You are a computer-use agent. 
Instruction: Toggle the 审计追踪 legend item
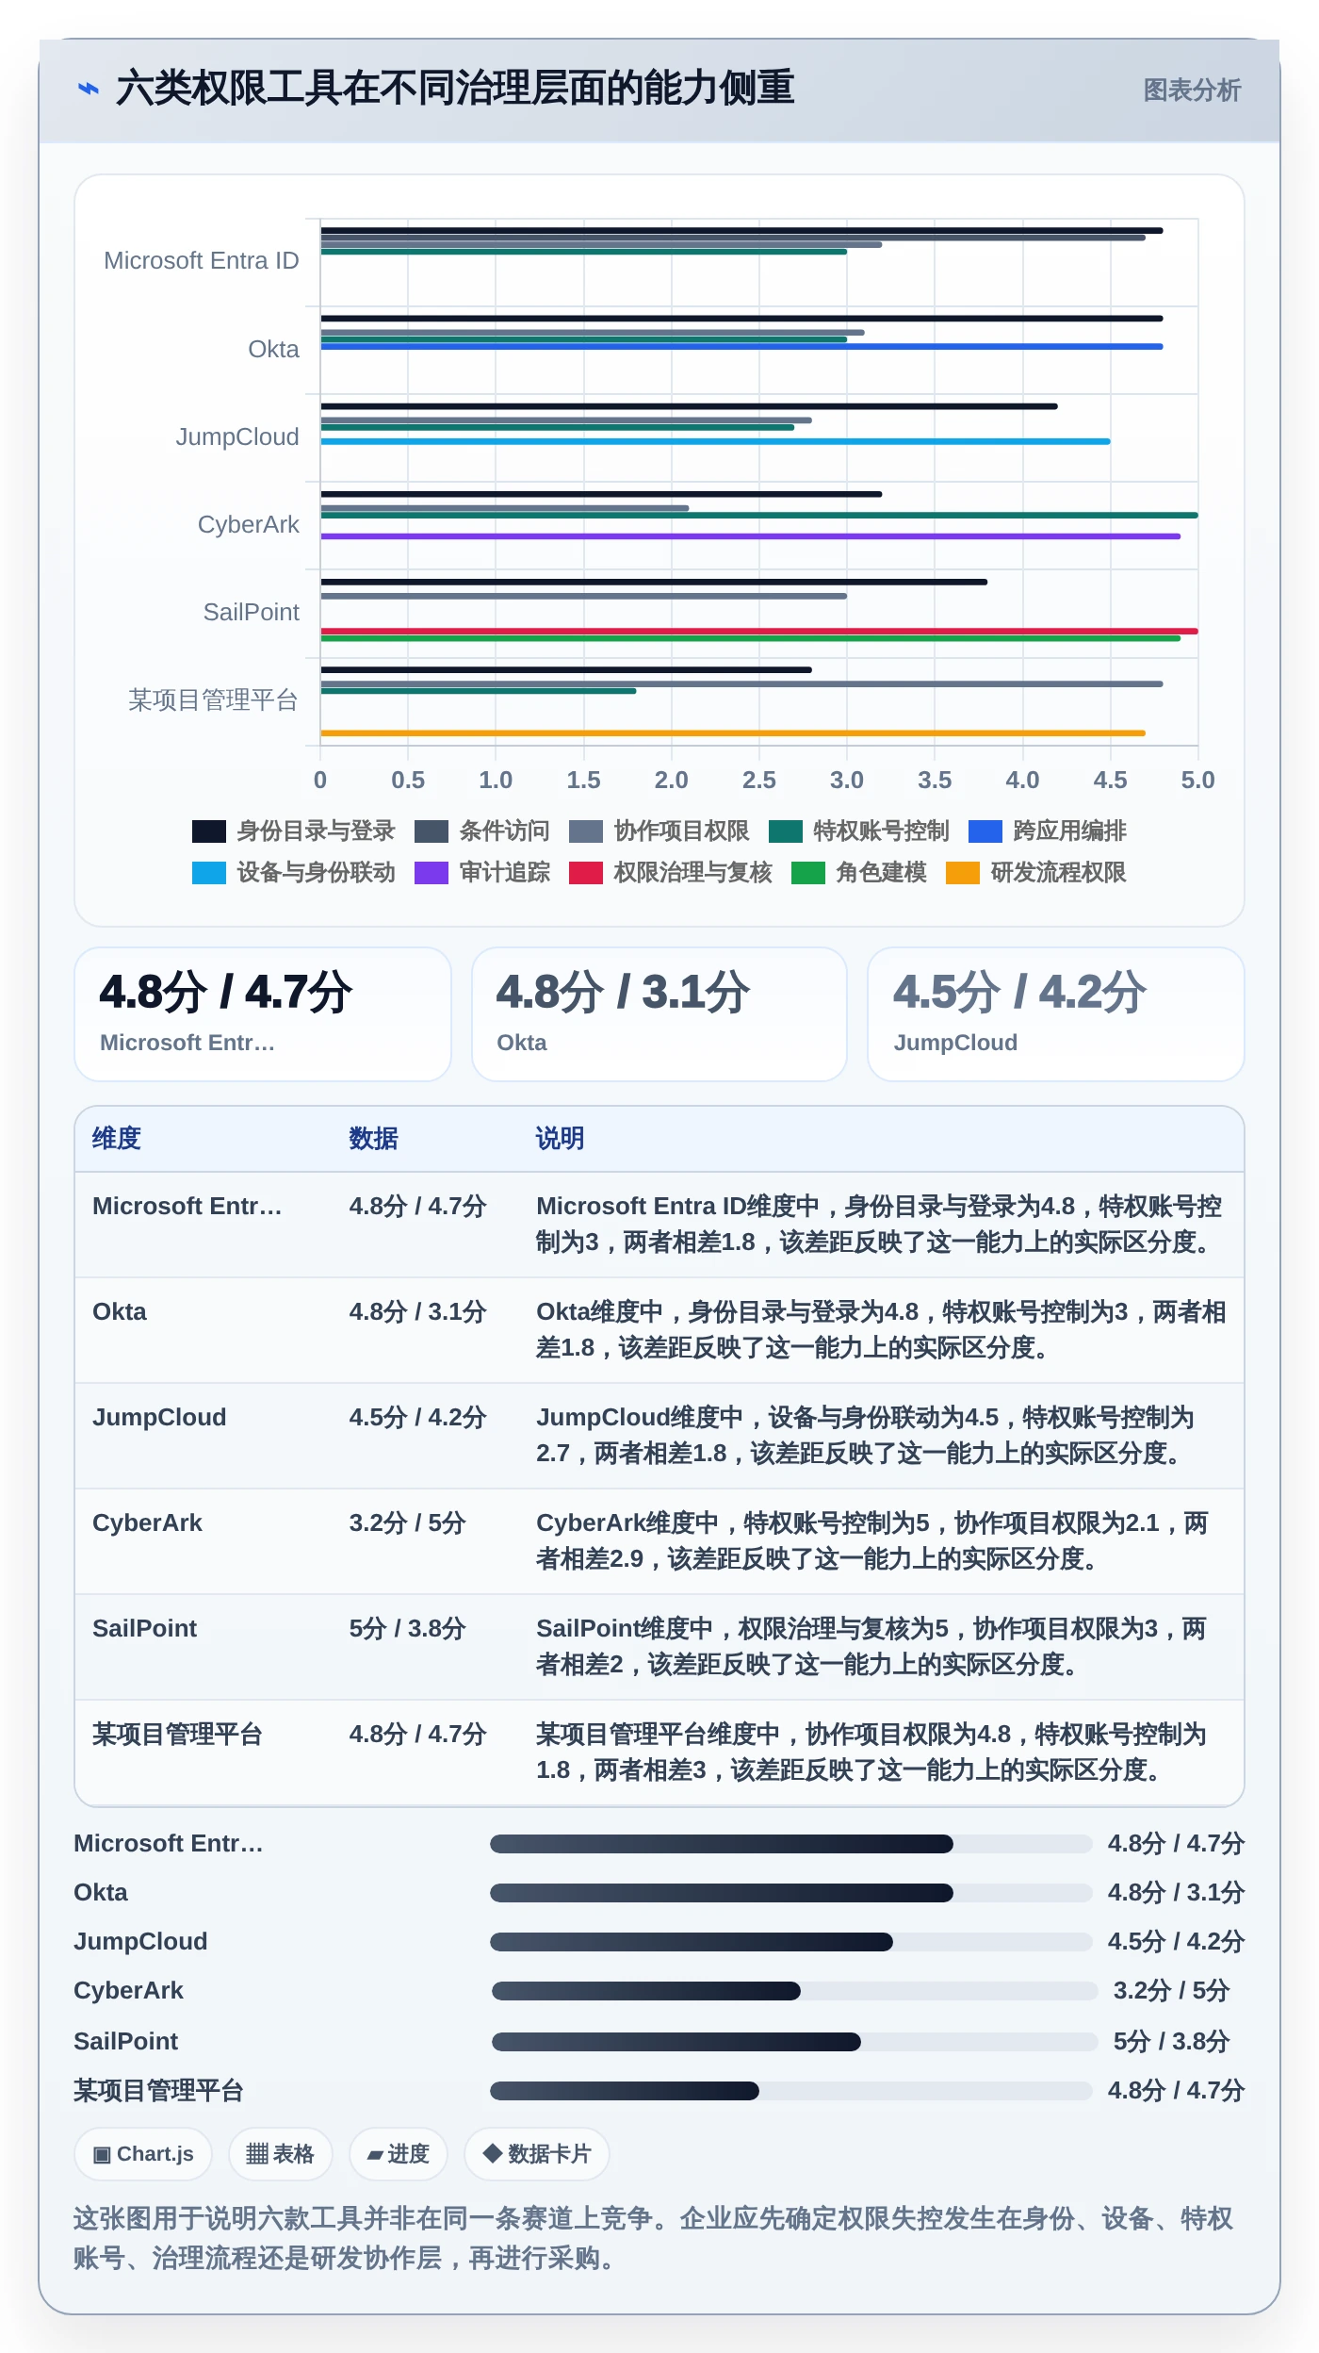481,872
